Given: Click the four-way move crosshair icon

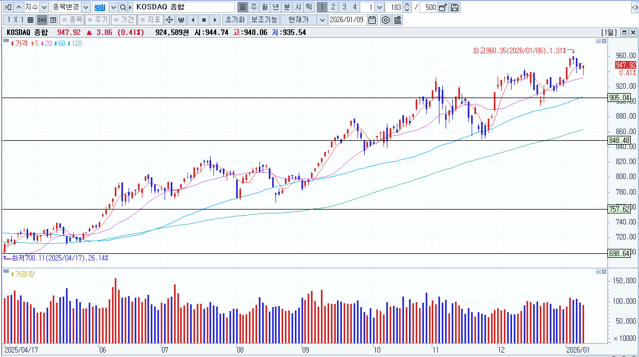Looking at the screenshot, I should coord(169,19).
